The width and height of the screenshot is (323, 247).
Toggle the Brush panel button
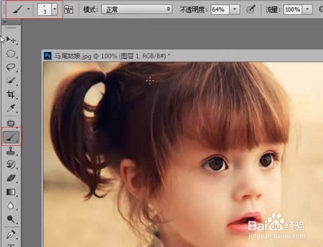[x=69, y=10]
